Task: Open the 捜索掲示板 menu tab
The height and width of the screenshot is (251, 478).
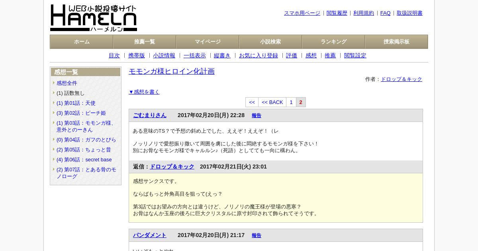Action: 396,42
